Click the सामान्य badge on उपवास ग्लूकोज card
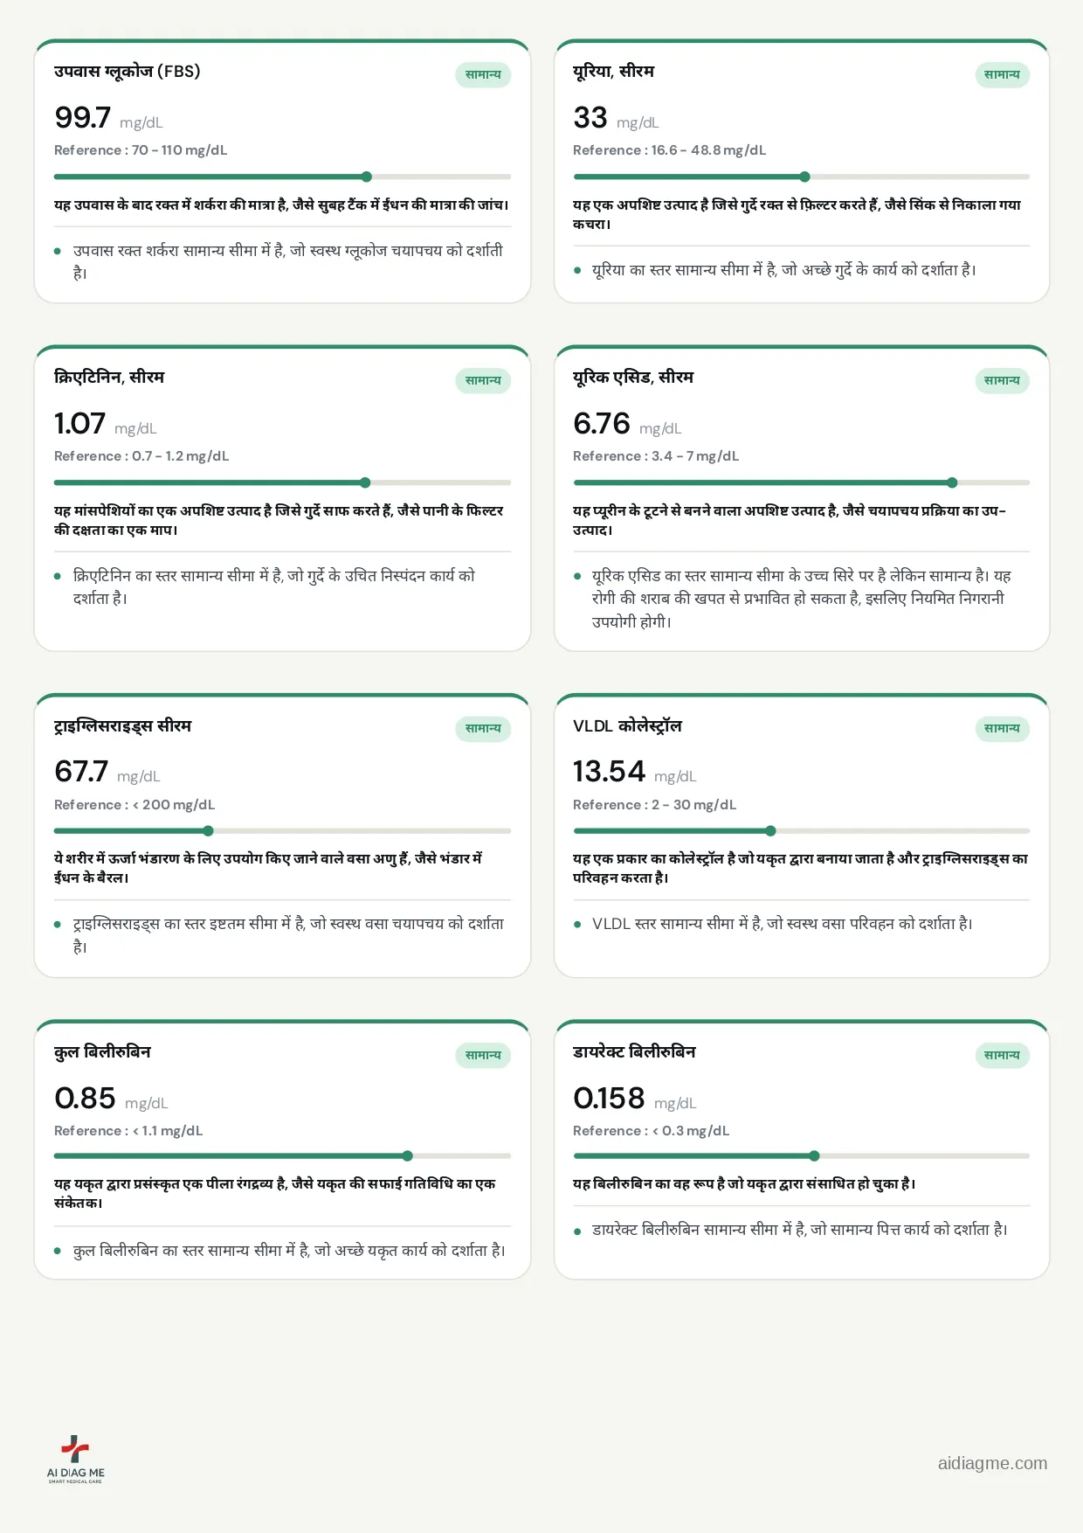Viewport: 1083px width, 1533px height. pos(483,75)
